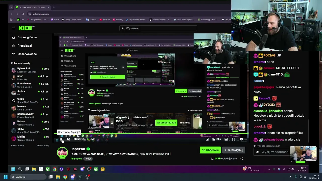Screen dimensions: 322x181
Task: Toggle theater mode on the player
Action: pyautogui.click(x=226, y=139)
